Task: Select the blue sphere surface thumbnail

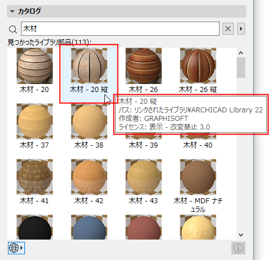Action: tap(89, 227)
